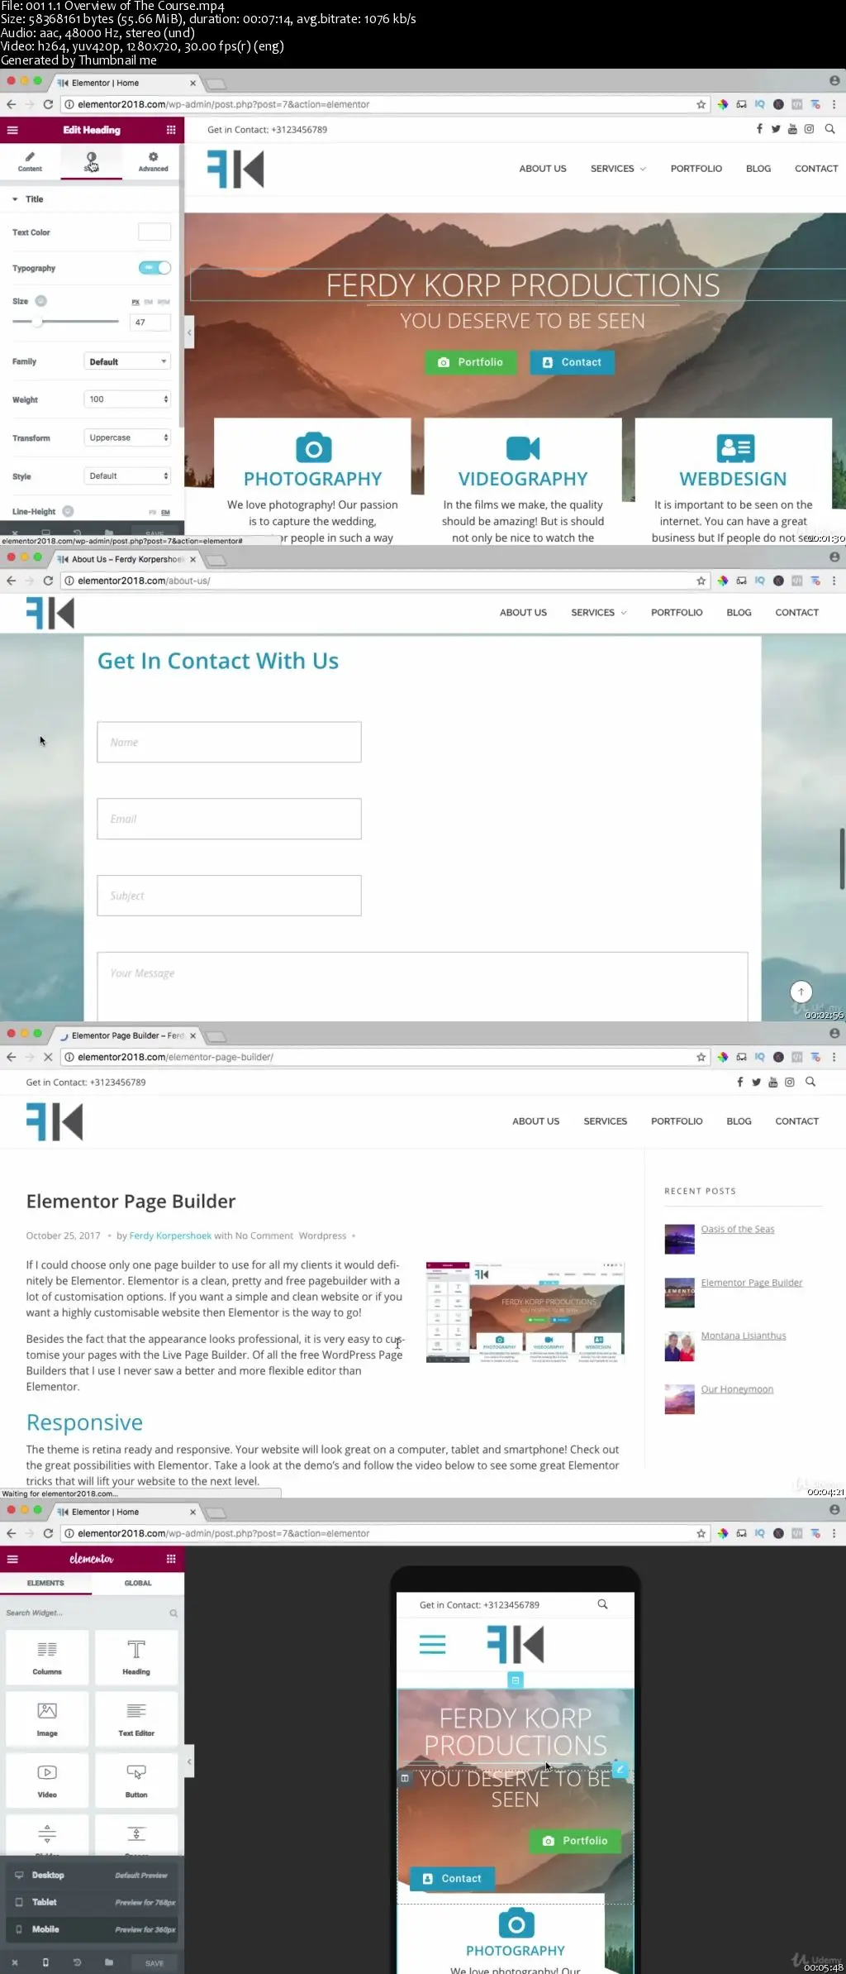Click blue Contact button in the desktop preview

(572, 362)
